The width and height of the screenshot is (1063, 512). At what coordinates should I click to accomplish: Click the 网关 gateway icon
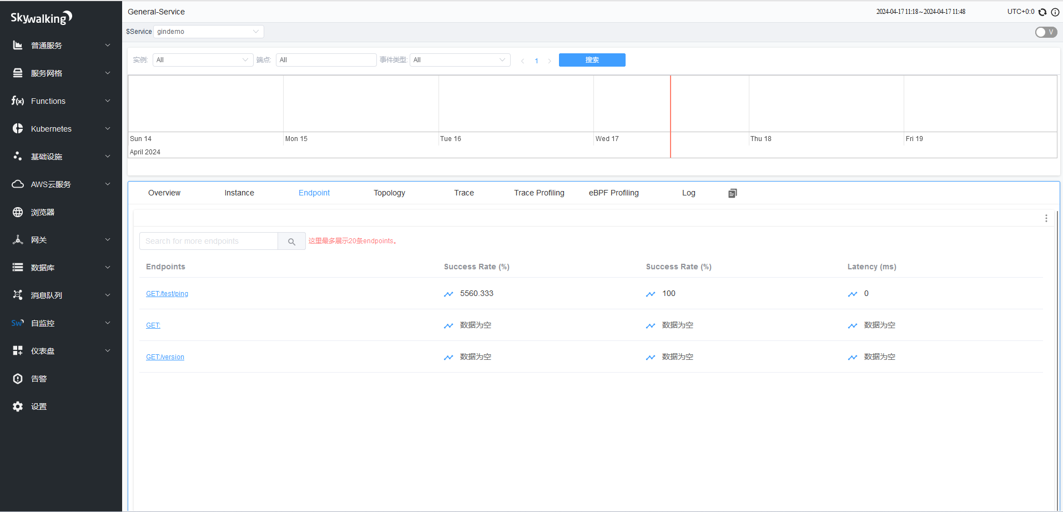[18, 239]
